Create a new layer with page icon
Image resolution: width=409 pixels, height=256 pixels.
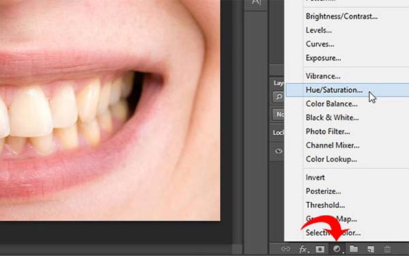tap(370, 249)
